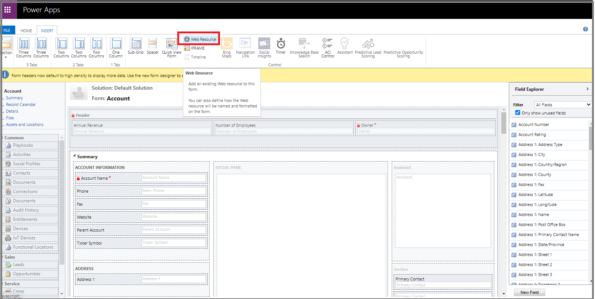The width and height of the screenshot is (595, 299).
Task: Insert a Quick View Form
Action: click(172, 48)
